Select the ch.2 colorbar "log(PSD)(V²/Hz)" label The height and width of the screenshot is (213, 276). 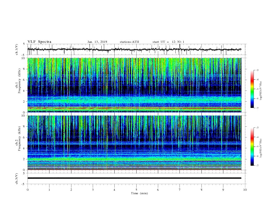tap(261, 148)
